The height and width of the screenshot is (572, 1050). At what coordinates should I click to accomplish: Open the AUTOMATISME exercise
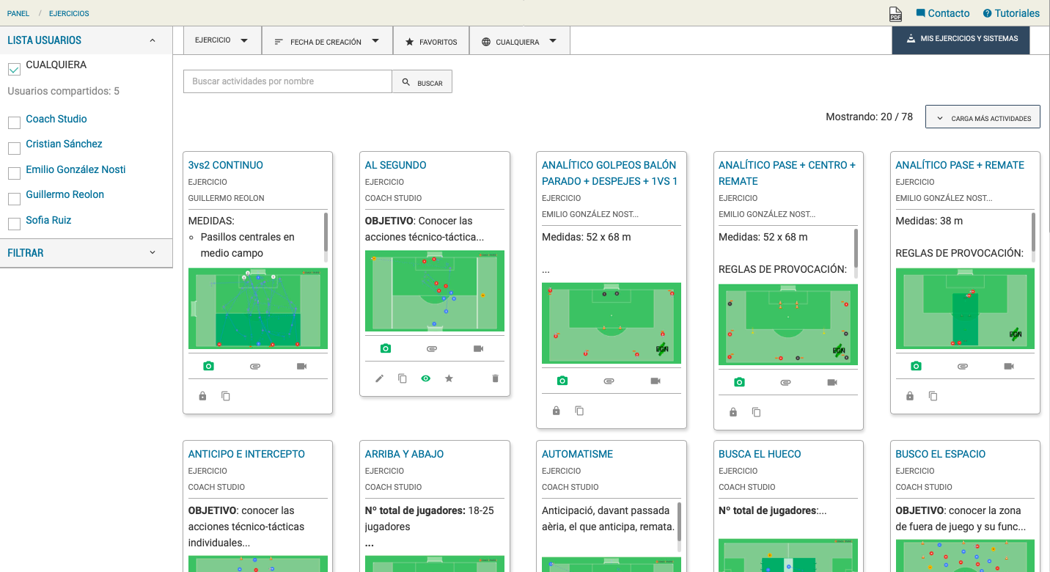click(x=577, y=454)
